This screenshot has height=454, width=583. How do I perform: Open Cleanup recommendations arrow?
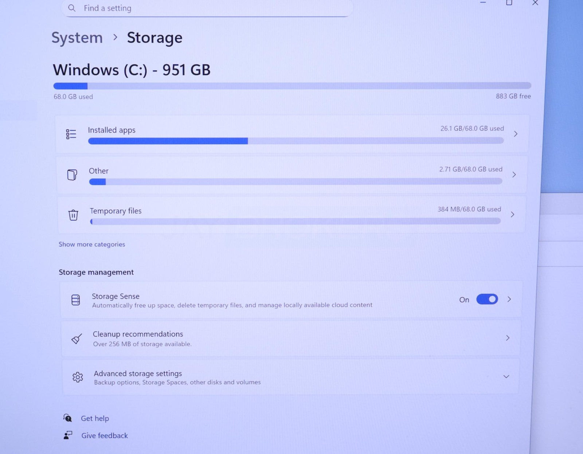tap(508, 338)
